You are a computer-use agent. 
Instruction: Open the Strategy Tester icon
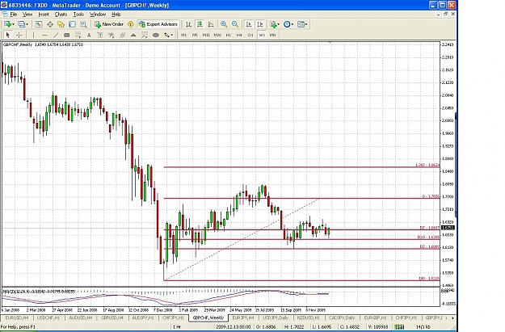pos(83,24)
